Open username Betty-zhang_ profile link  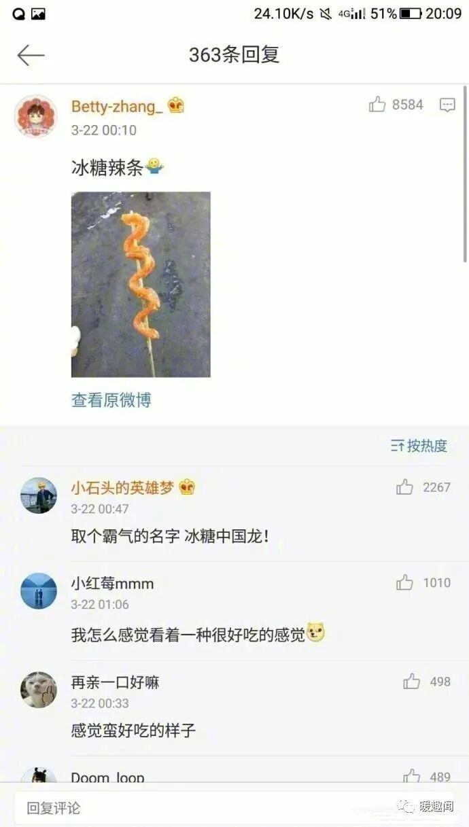117,106
